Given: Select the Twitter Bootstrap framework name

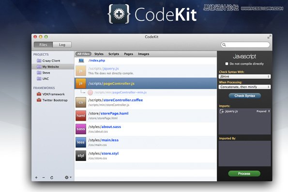Looking at the screenshot, I should point(55,100).
